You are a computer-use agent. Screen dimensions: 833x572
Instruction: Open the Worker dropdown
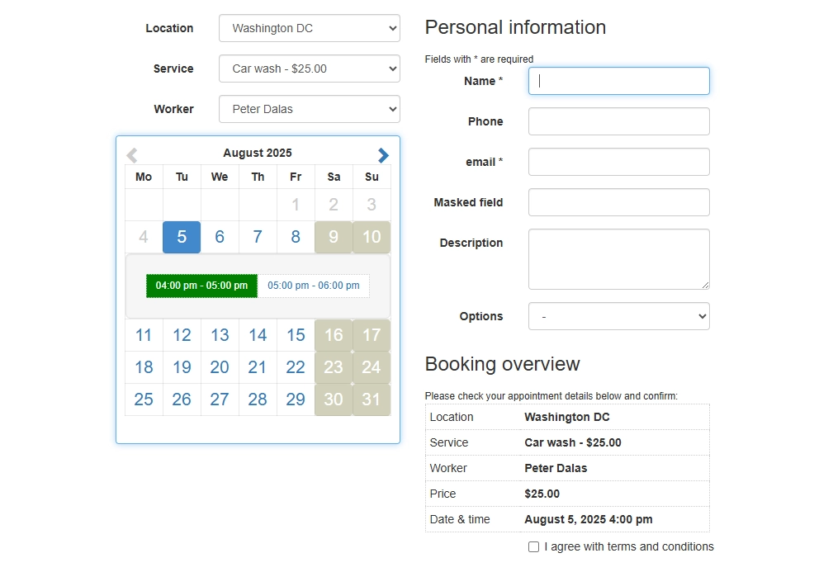(310, 109)
